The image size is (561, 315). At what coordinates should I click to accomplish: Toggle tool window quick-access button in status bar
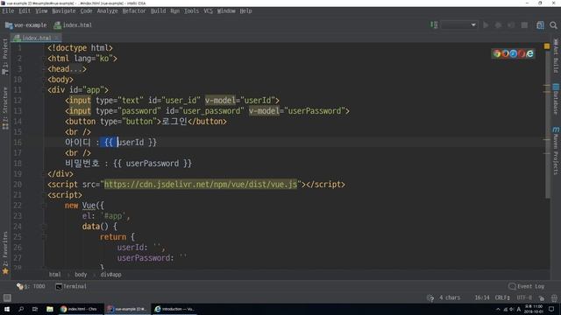click(x=7, y=297)
